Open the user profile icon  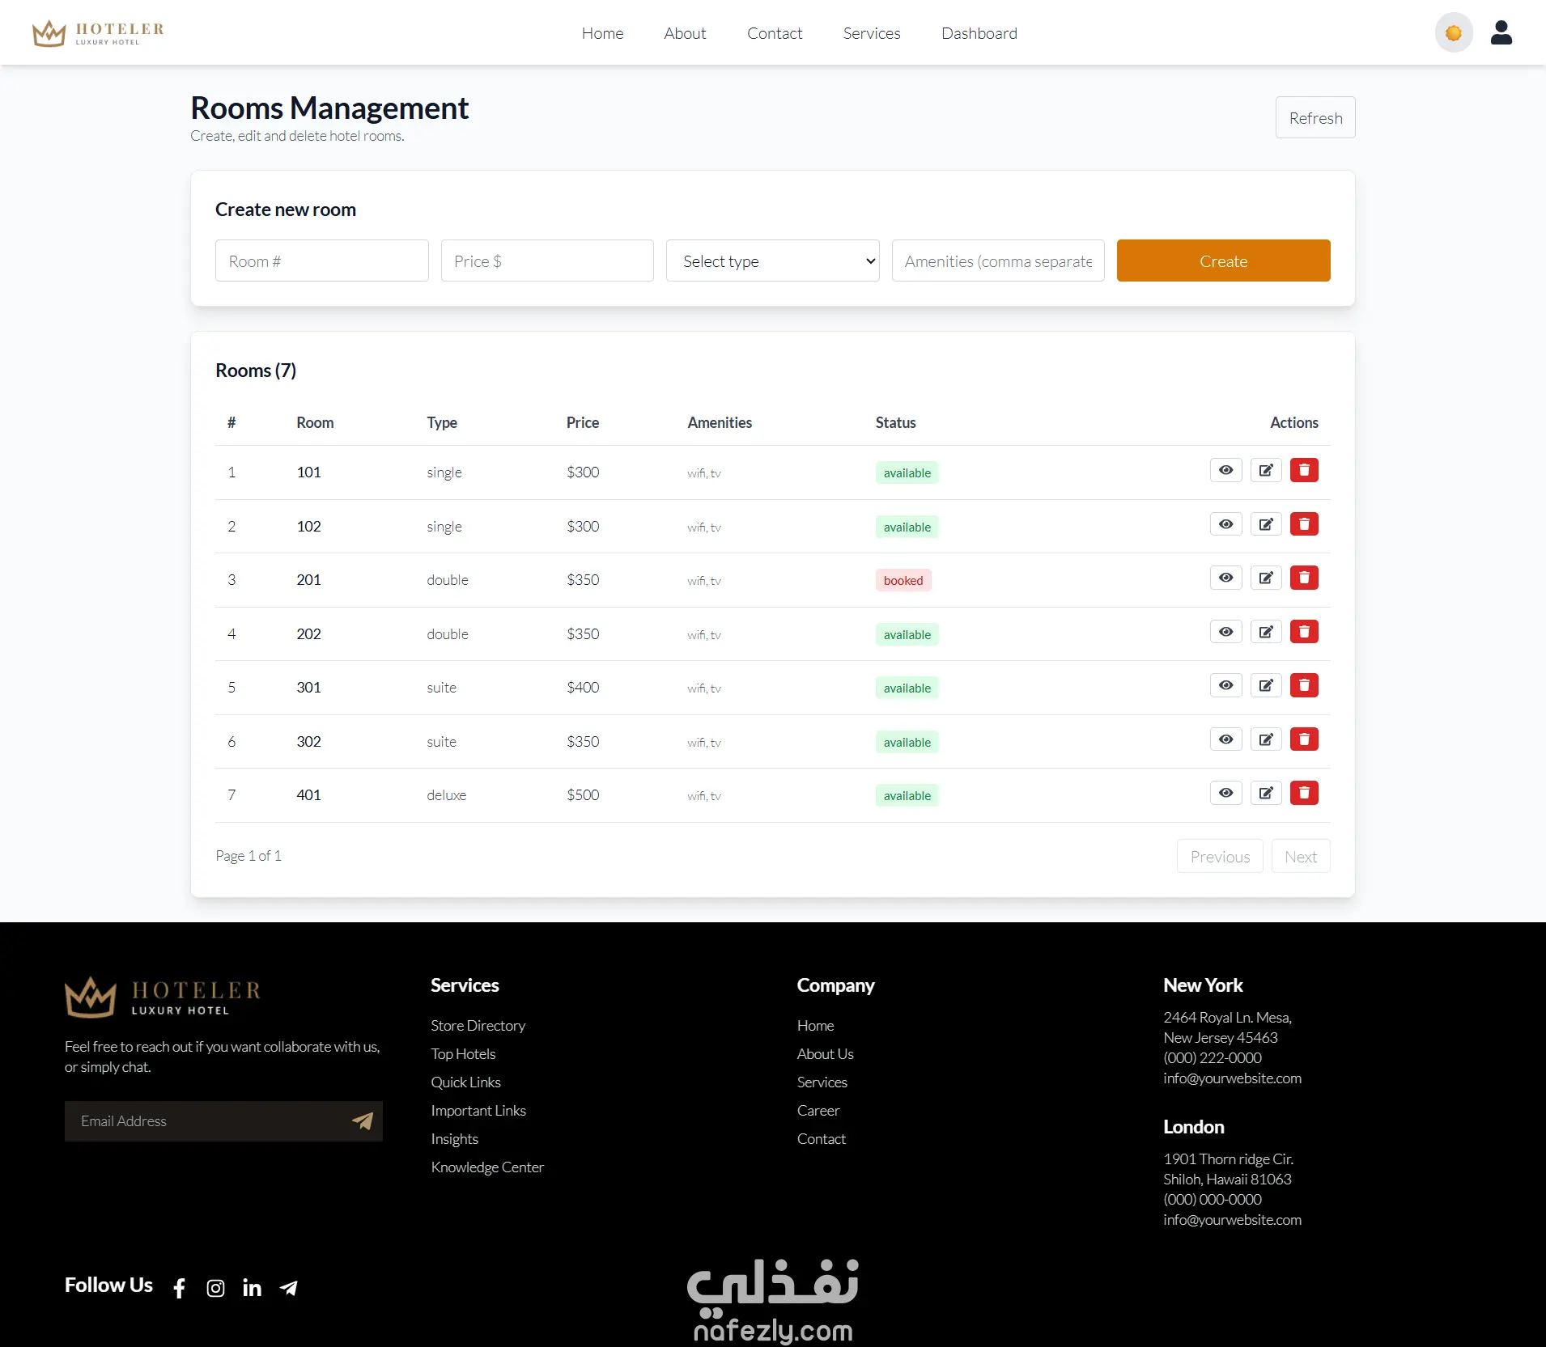click(1501, 32)
